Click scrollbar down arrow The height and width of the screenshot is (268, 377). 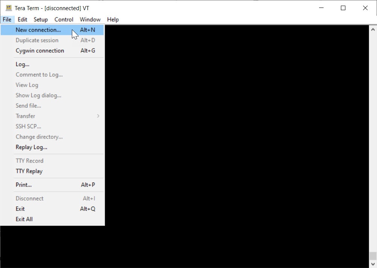(x=373, y=264)
